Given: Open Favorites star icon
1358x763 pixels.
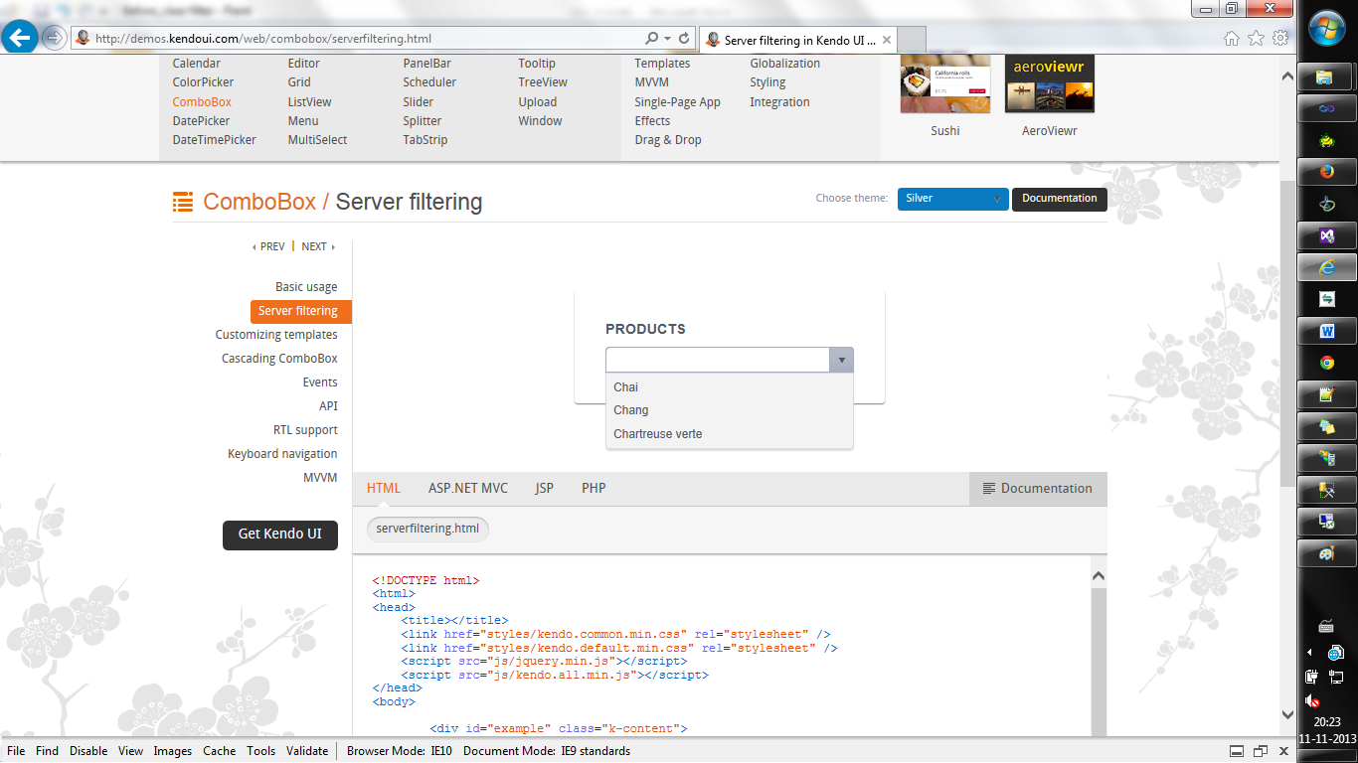Looking at the screenshot, I should (1256, 39).
